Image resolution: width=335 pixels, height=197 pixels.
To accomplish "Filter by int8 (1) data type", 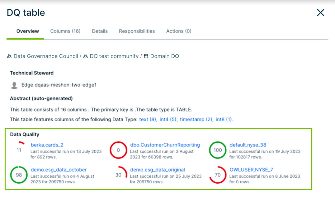I will pos(223,119).
